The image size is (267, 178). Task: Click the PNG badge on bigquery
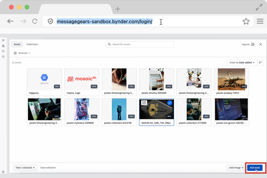click(x=57, y=87)
